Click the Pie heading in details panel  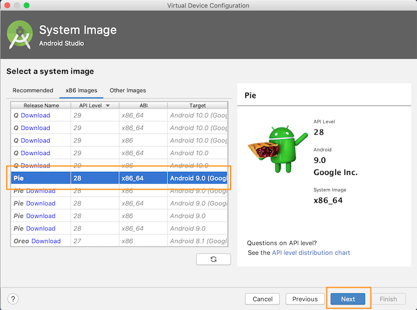point(250,95)
